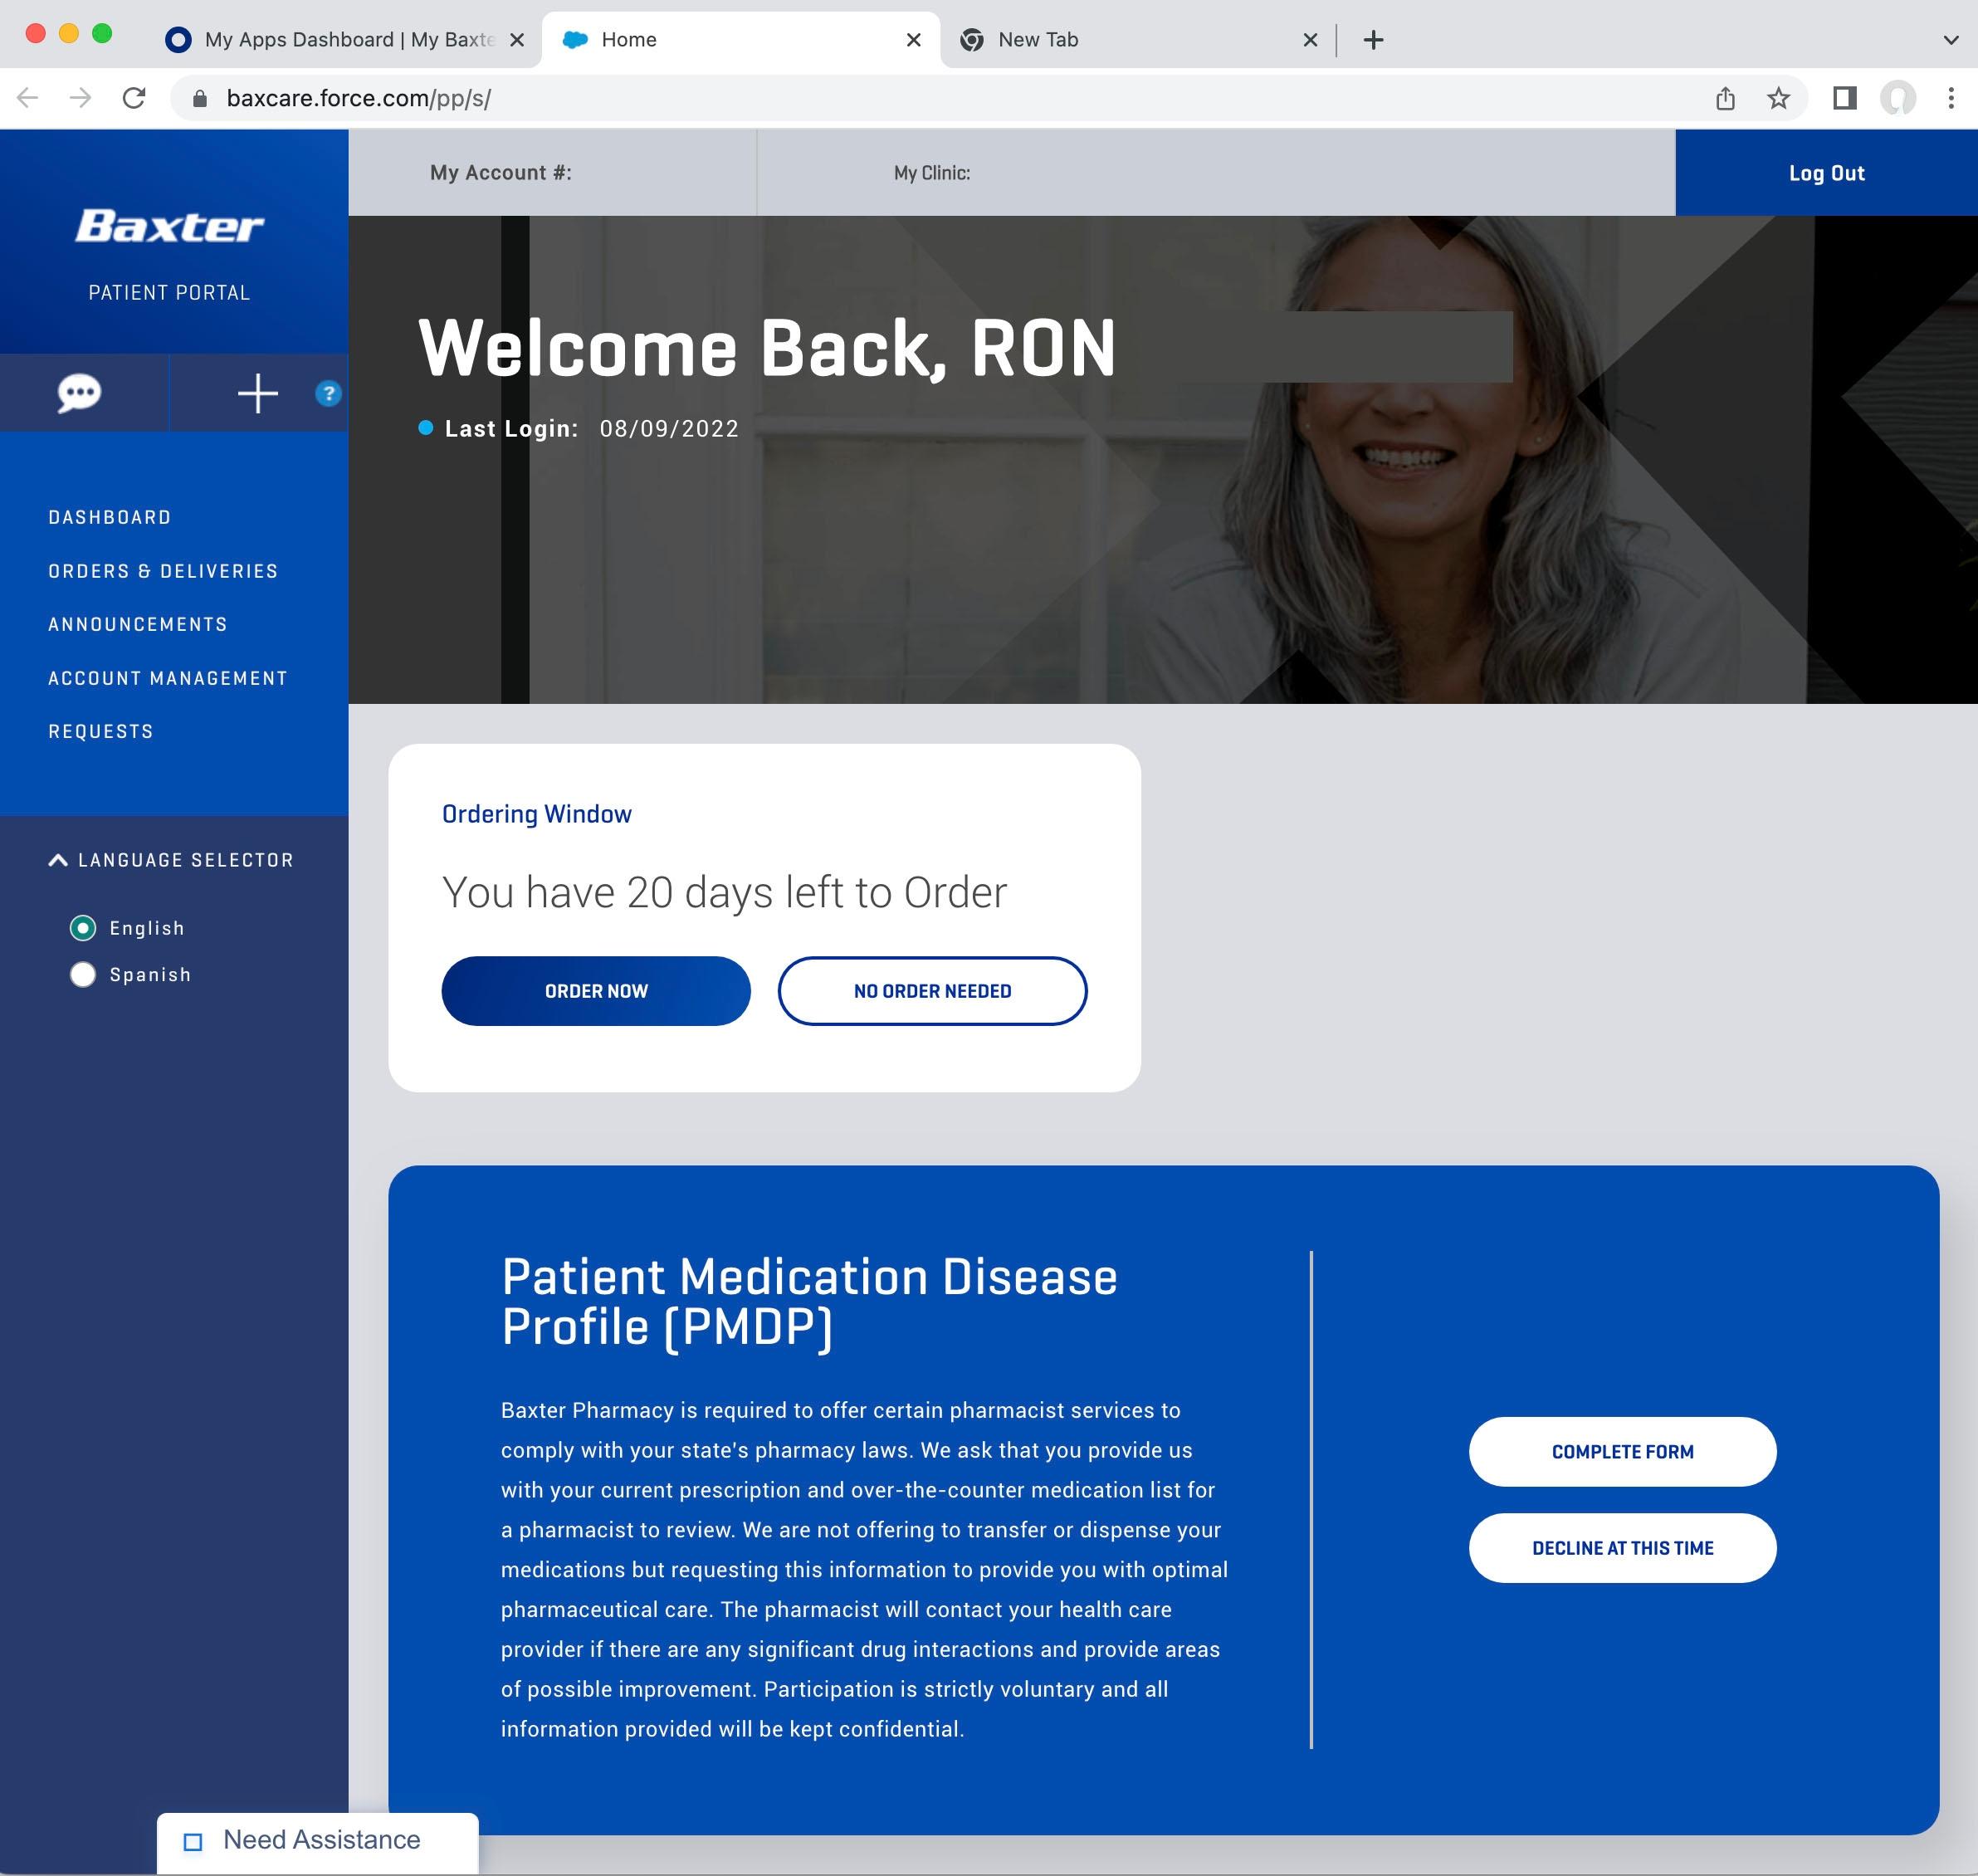This screenshot has width=1978, height=1876.
Task: Open Orders & Deliveries menu item
Action: (163, 571)
